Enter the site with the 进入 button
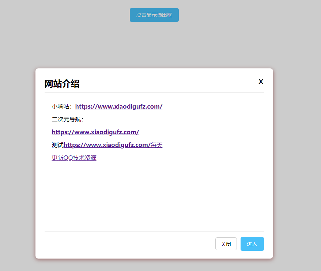The image size is (321, 271). [252, 244]
